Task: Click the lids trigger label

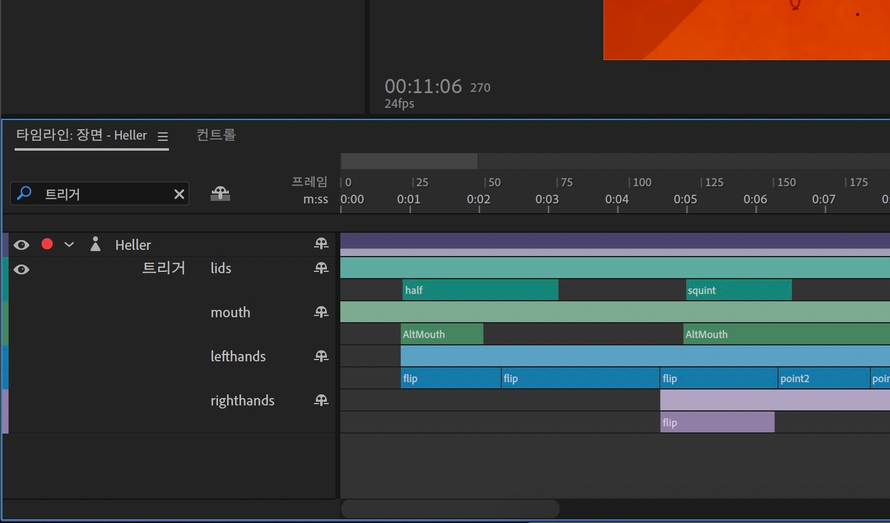Action: (x=221, y=268)
